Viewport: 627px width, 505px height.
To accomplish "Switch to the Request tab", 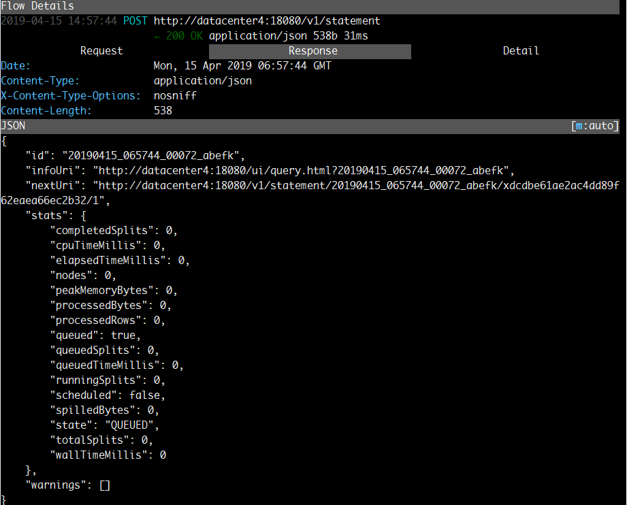I will click(100, 50).
